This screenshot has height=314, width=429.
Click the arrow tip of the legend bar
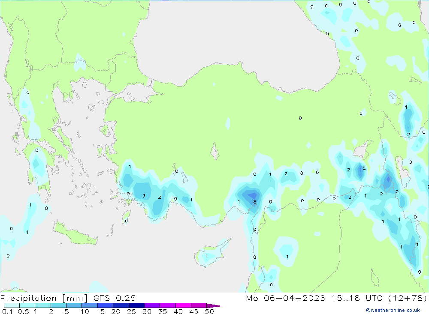[215, 306]
